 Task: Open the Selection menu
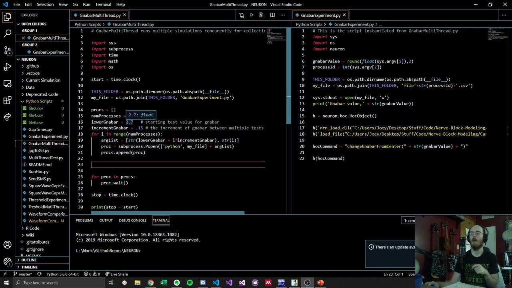[45, 4]
